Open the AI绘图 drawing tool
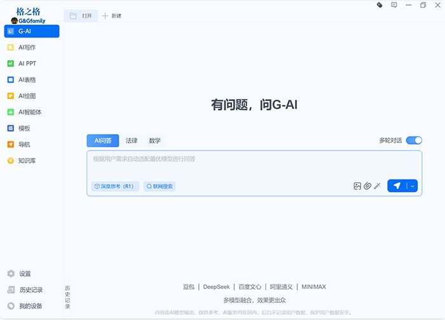 pos(27,96)
